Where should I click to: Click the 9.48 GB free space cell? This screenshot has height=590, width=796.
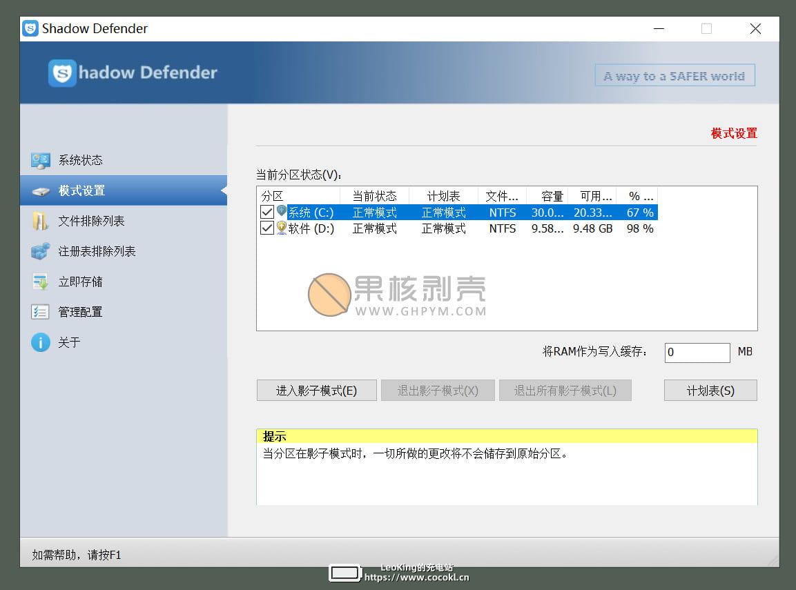tap(592, 229)
